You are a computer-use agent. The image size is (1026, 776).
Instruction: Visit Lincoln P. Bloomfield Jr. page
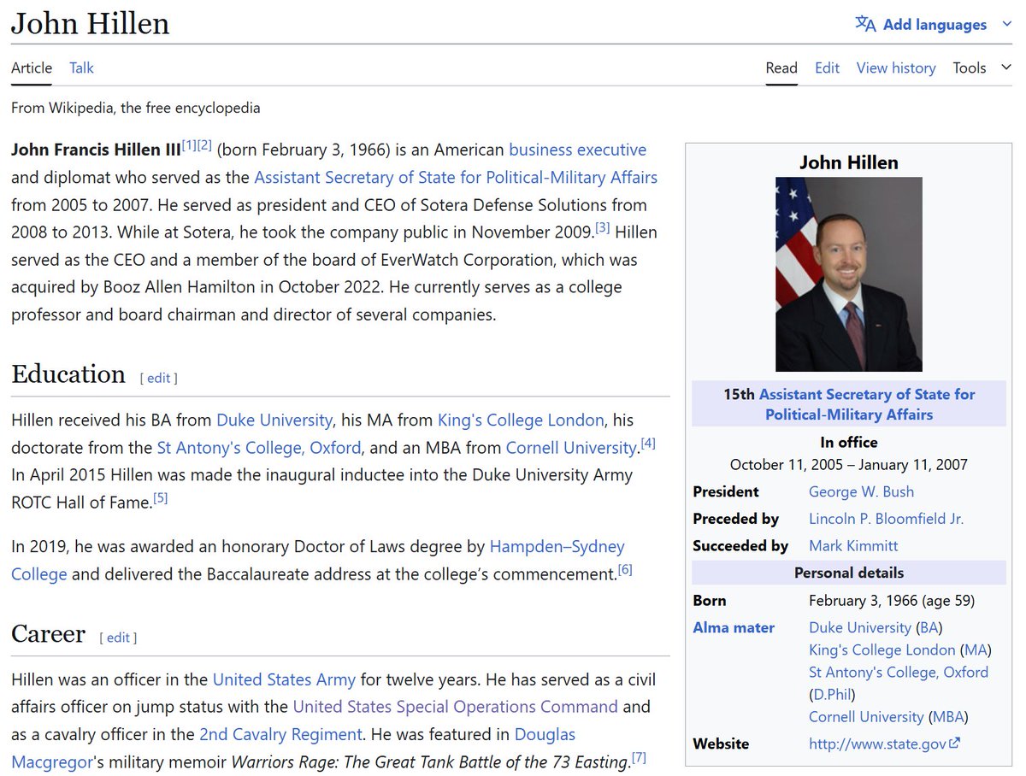pos(886,519)
